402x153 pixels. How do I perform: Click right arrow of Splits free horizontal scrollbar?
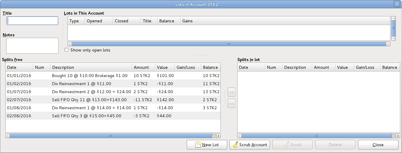[218, 136]
